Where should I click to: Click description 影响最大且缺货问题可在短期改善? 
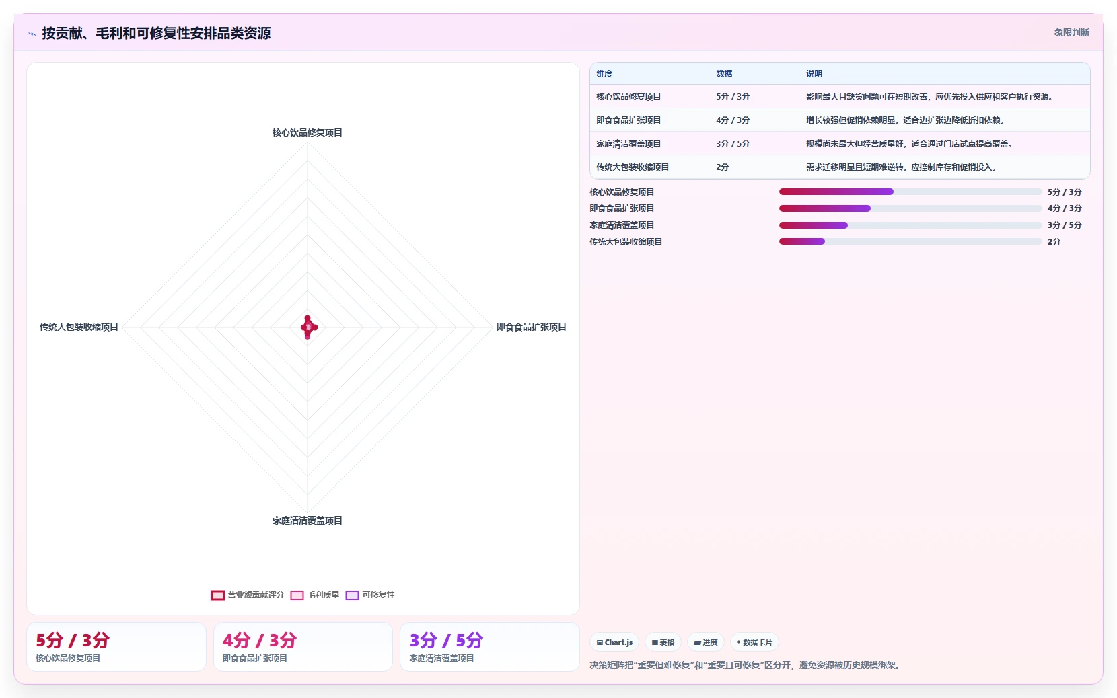pos(929,97)
